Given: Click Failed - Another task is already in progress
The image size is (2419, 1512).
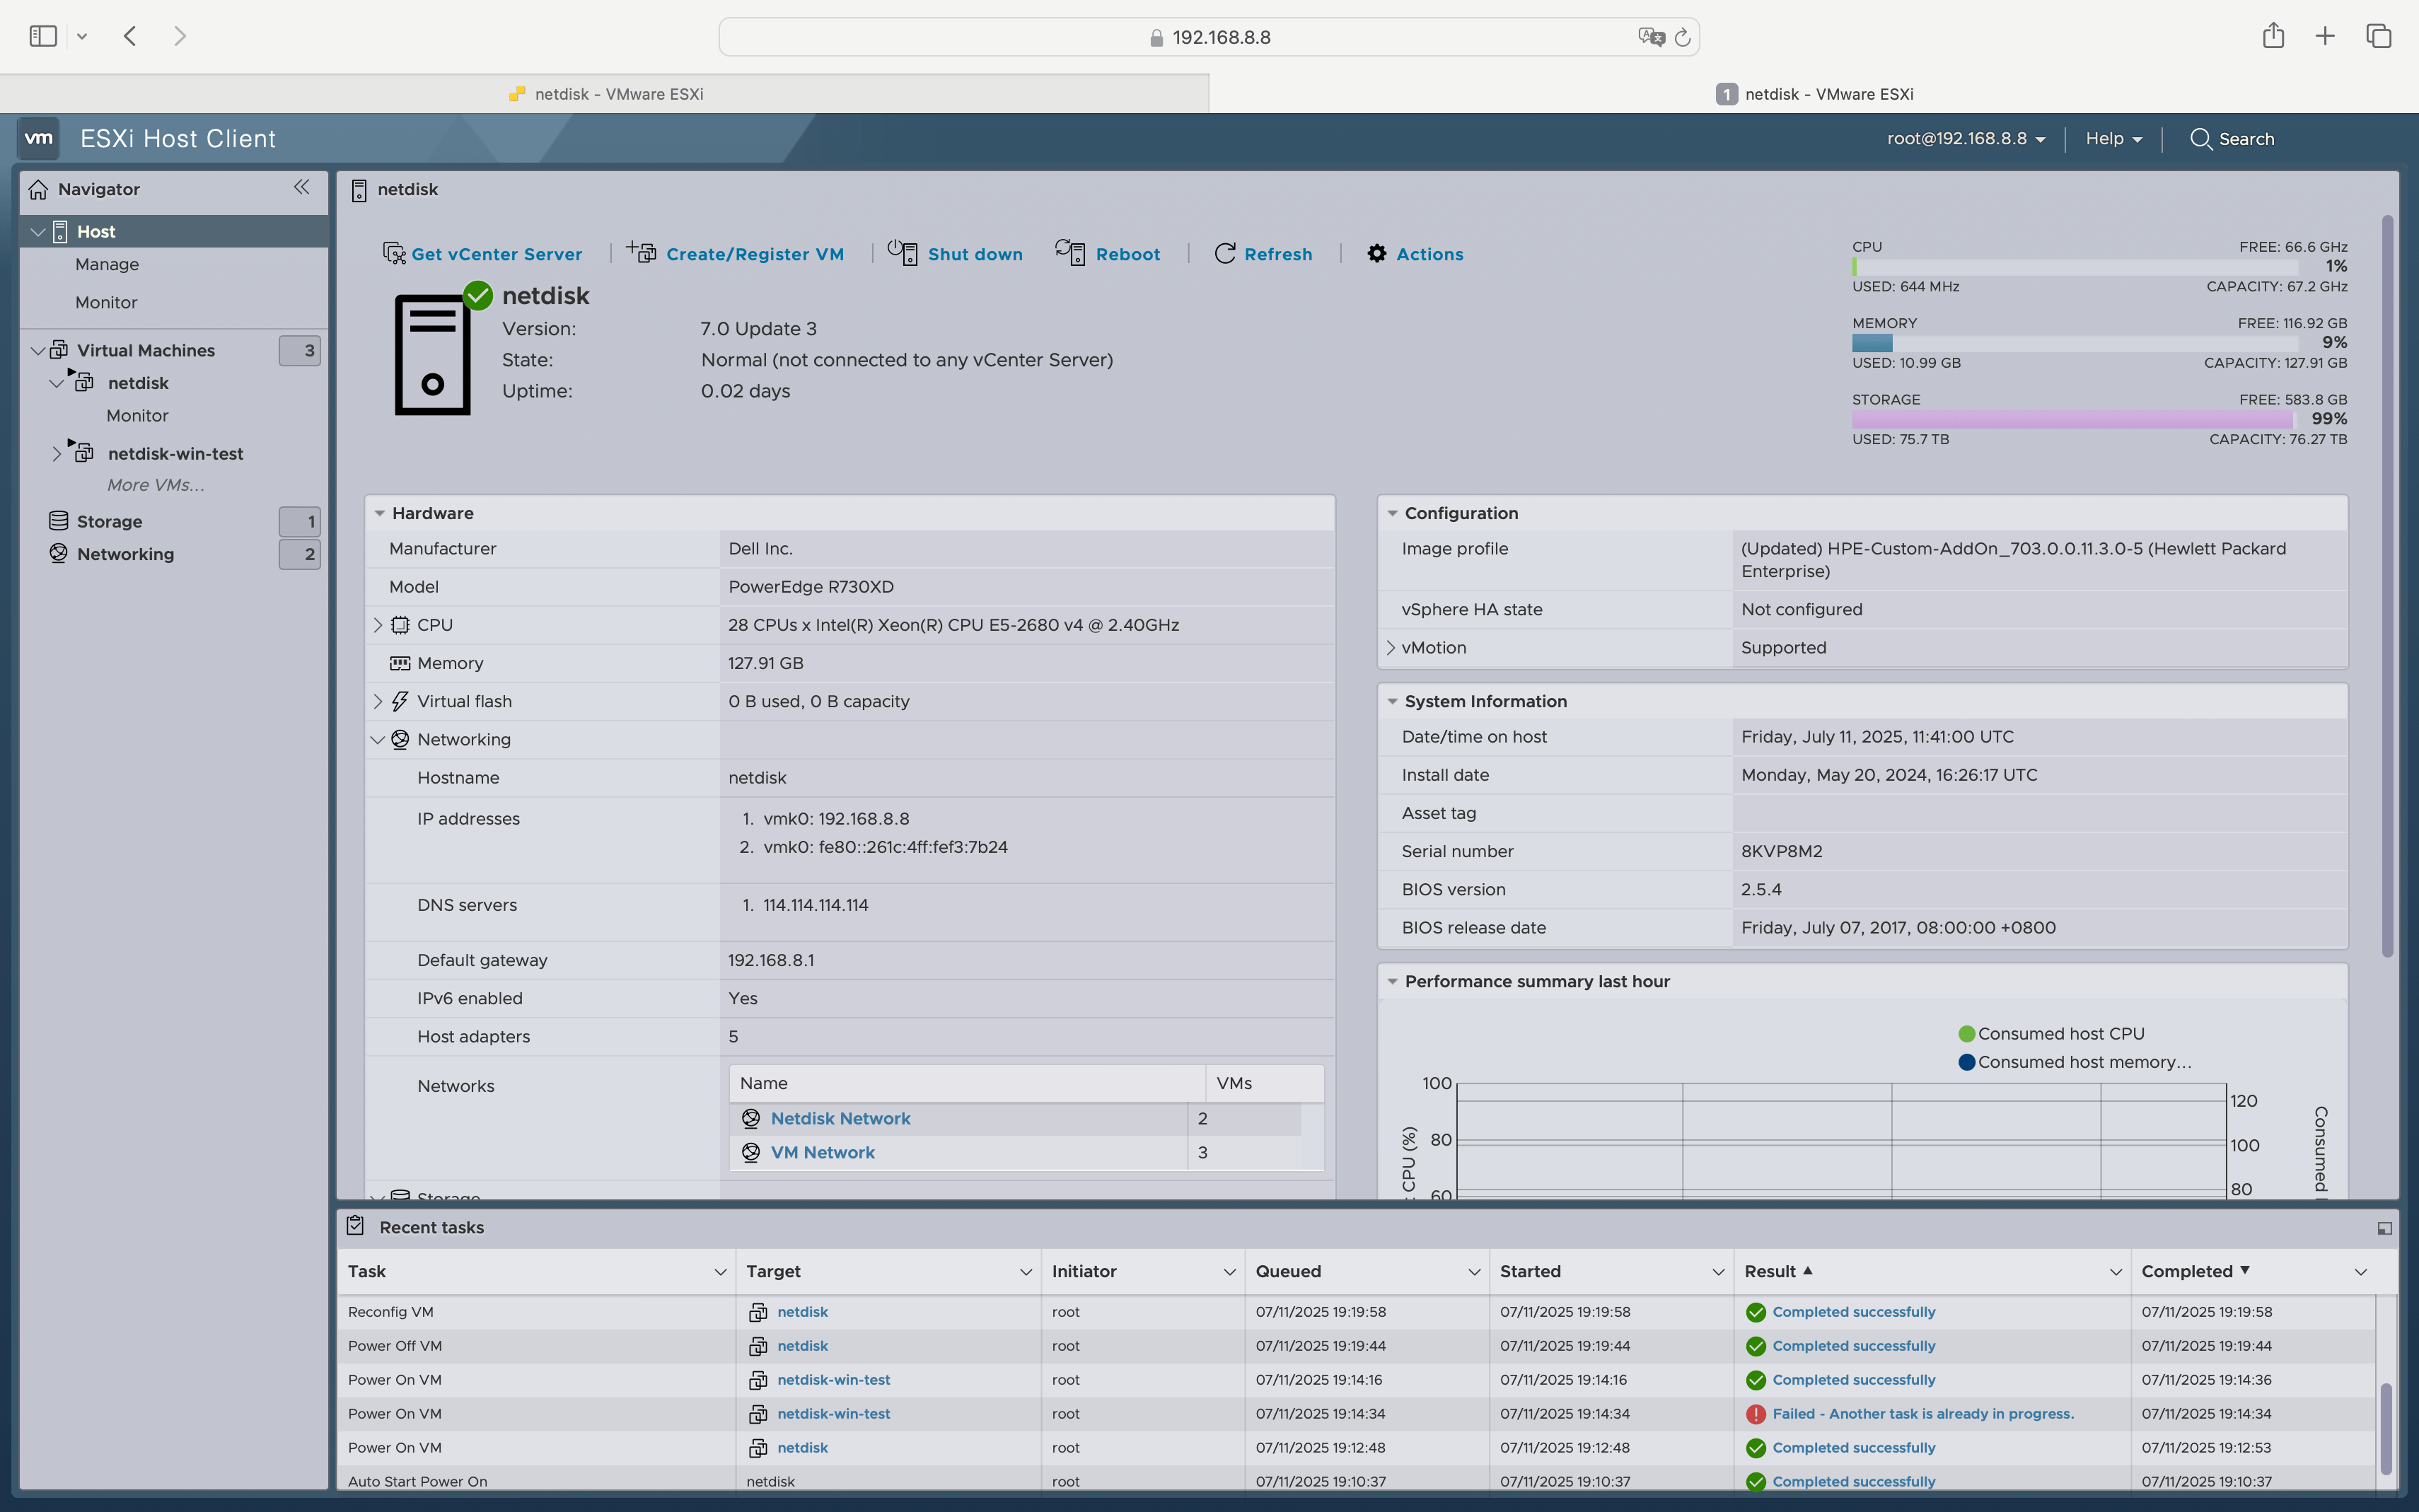Looking at the screenshot, I should (x=1922, y=1413).
